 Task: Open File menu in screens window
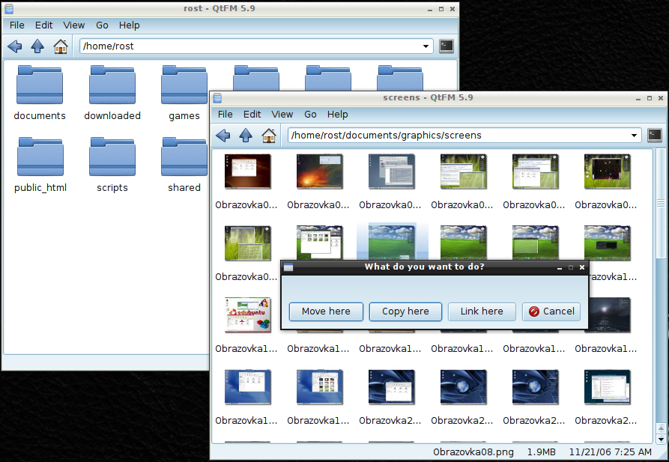[225, 115]
